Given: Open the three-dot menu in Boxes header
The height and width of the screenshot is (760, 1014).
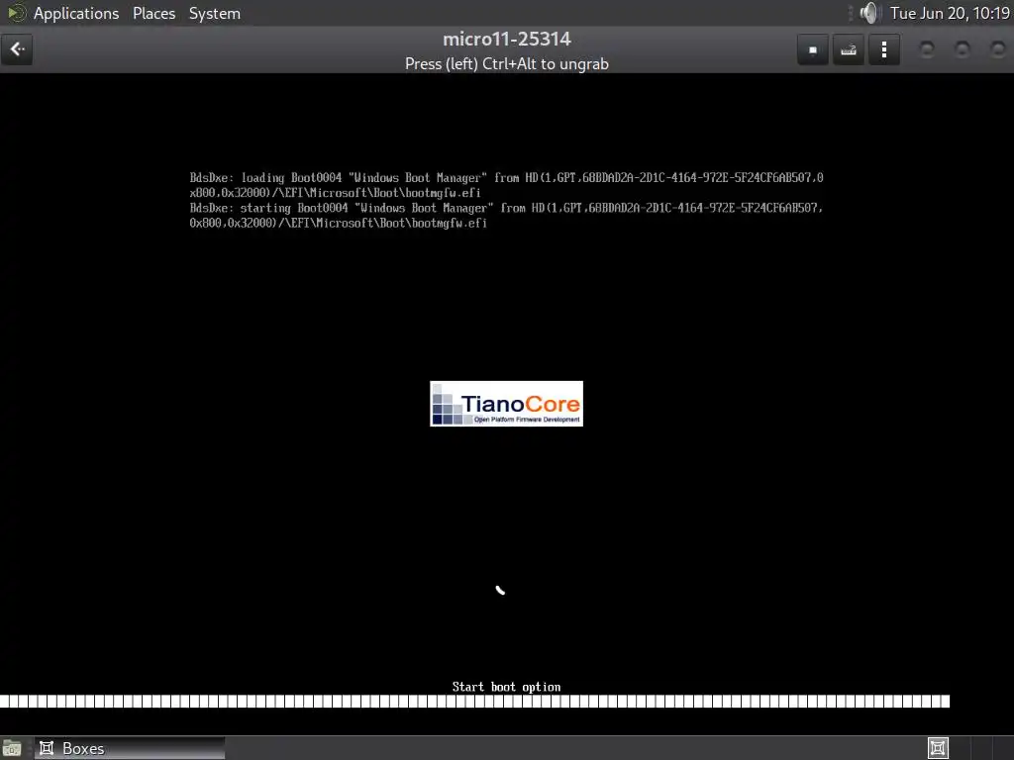Looking at the screenshot, I should (884, 49).
